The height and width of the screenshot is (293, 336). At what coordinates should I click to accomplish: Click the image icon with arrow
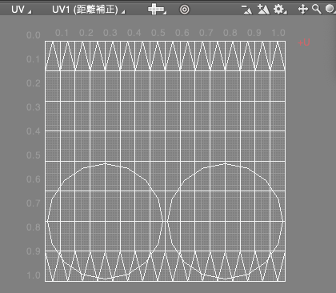246,10
